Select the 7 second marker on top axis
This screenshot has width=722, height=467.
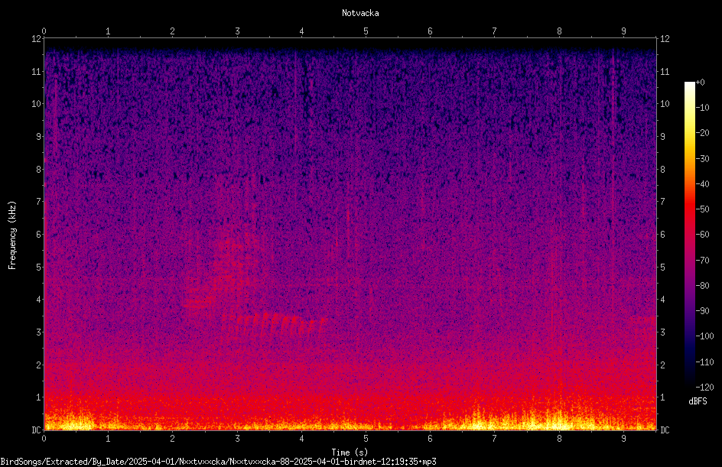[x=494, y=31]
